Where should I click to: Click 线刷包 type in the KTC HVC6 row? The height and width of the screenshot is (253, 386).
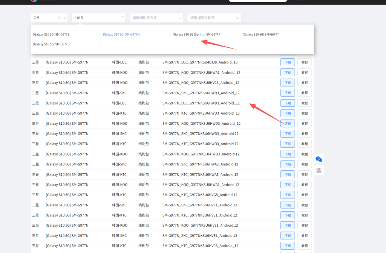(x=144, y=245)
